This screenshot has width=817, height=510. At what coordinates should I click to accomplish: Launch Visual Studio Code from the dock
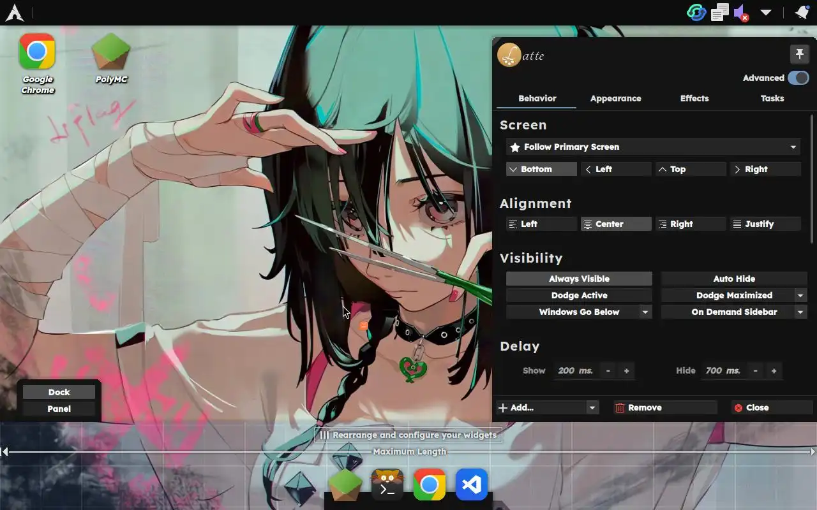pos(472,485)
